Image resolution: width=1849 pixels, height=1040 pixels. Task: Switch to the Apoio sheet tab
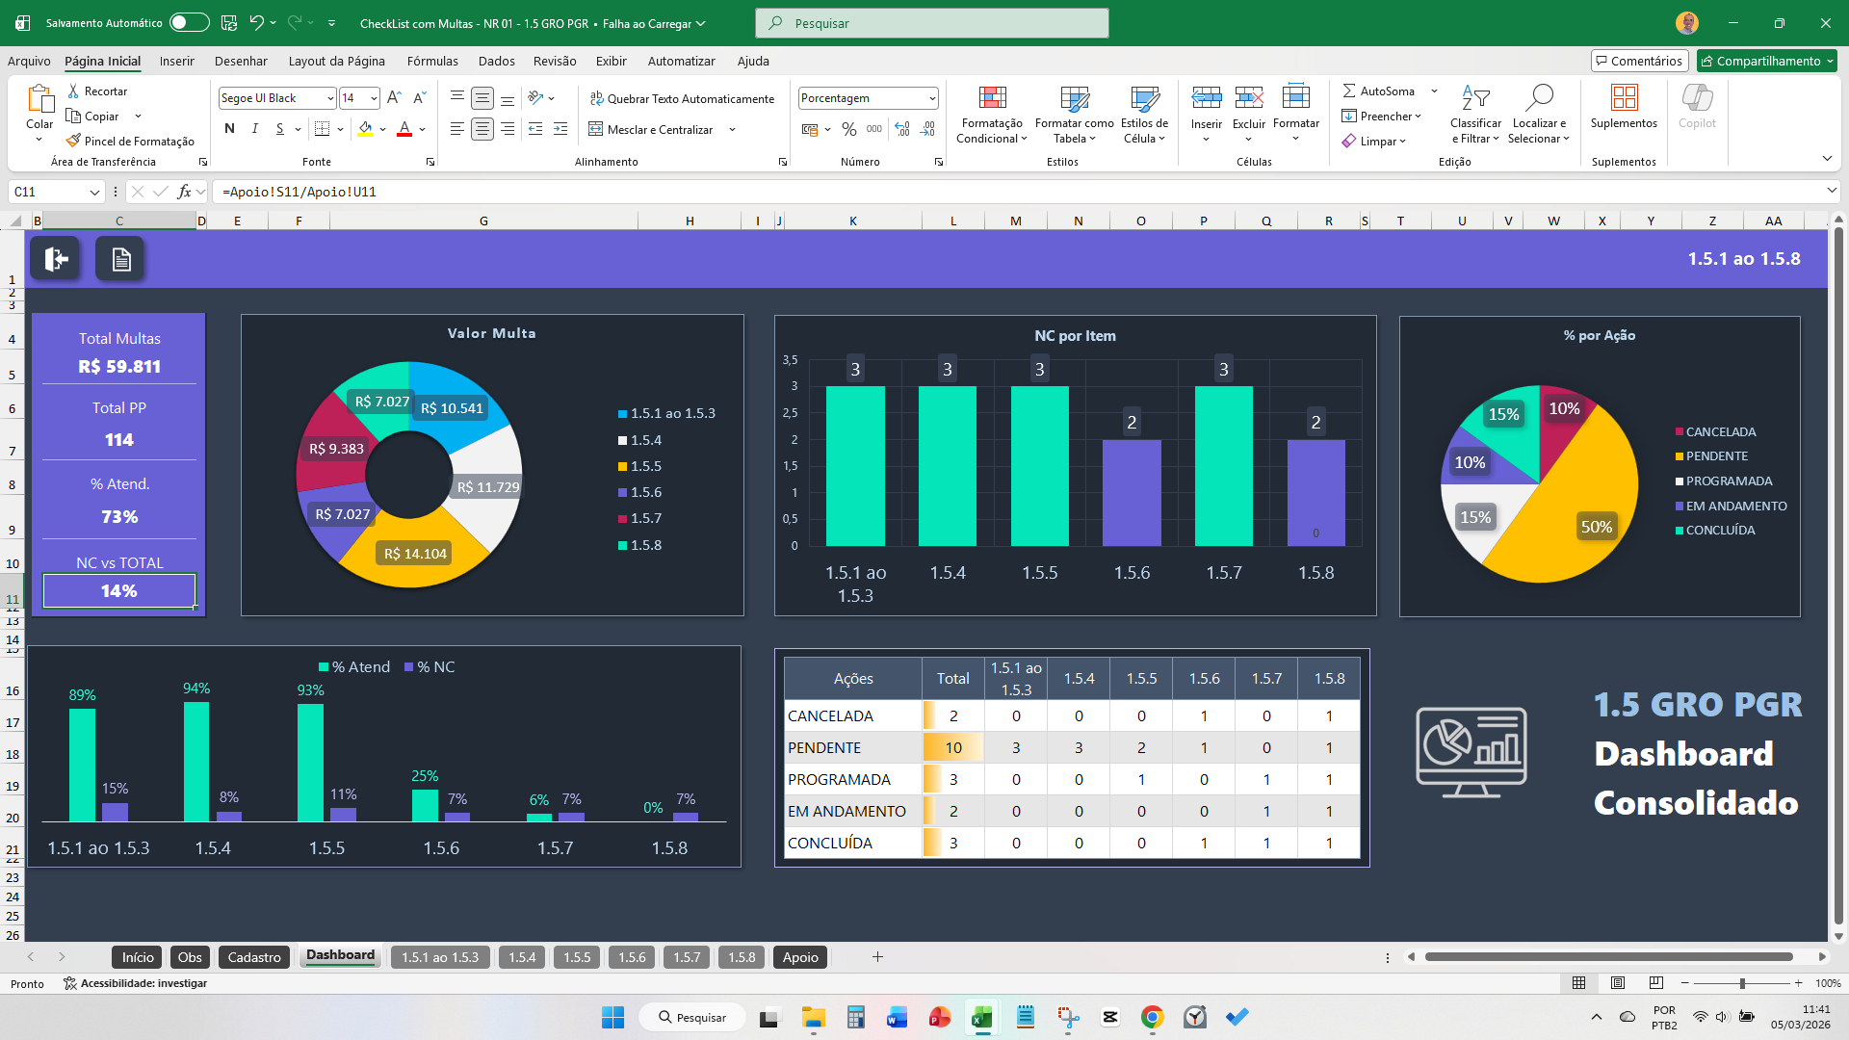800,956
